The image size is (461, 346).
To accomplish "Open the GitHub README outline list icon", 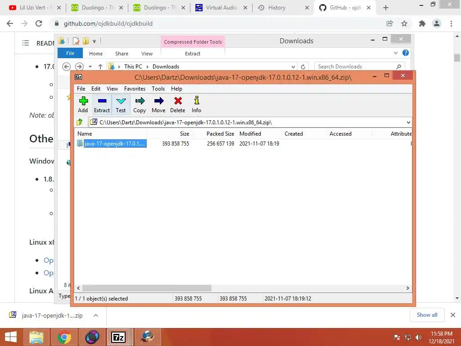I will click(26, 43).
